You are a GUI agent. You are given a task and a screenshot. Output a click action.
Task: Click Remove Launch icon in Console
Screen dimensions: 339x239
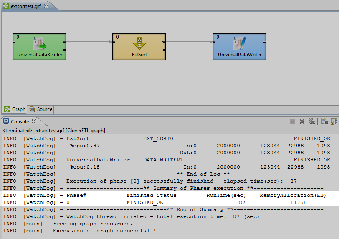click(302, 122)
